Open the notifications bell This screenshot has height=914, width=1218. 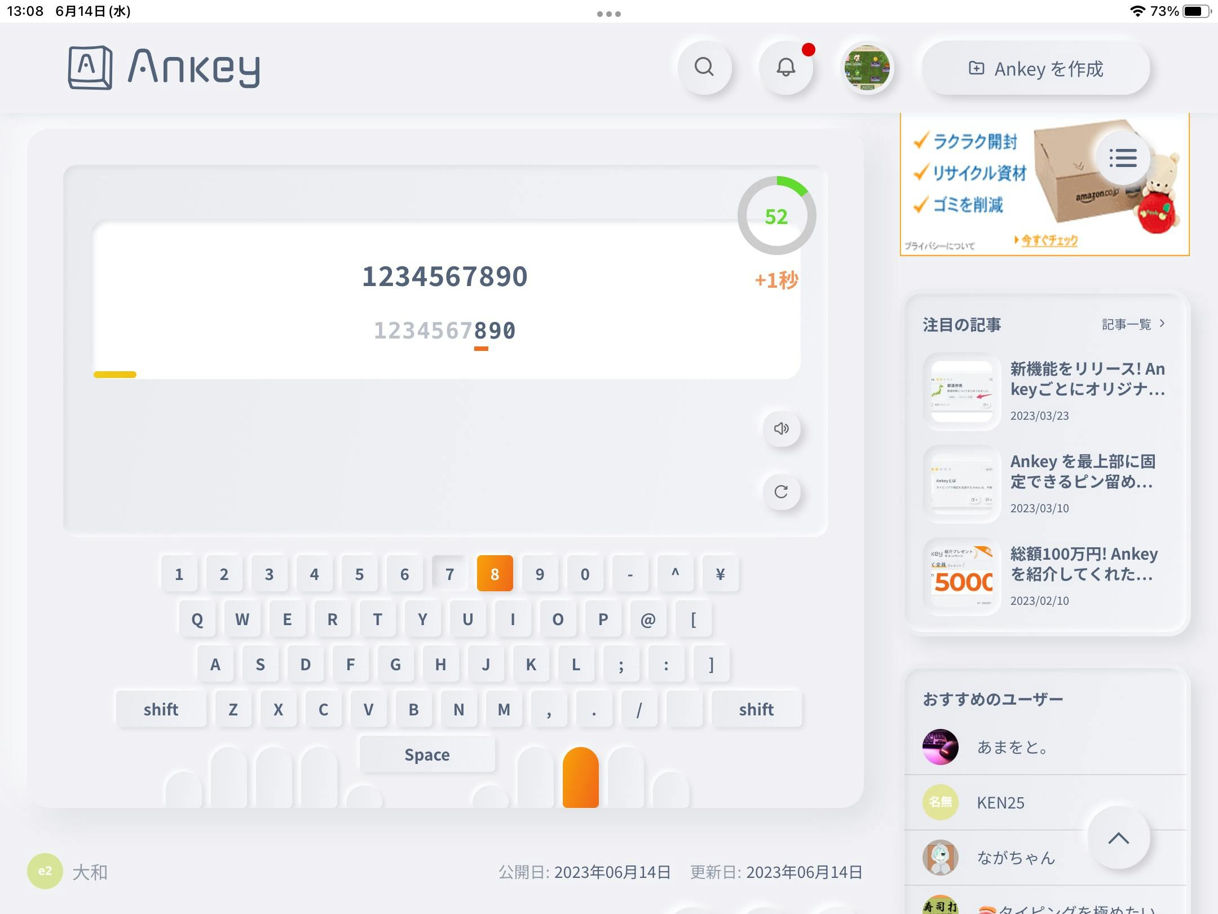[785, 68]
